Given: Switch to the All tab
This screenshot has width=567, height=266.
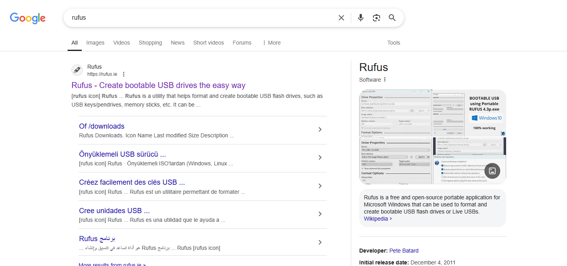Looking at the screenshot, I should click(75, 43).
